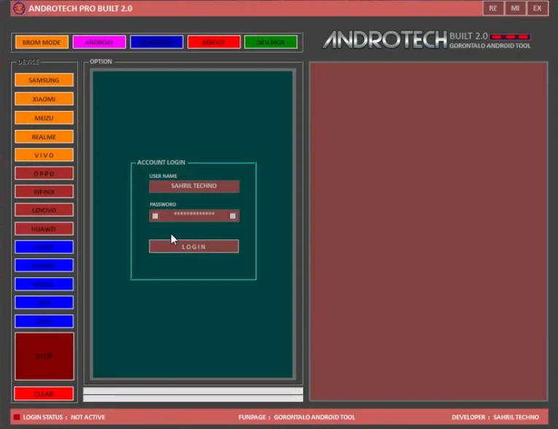Image resolution: width=558 pixels, height=429 pixels.
Task: Switch to the BROM MODE tab
Action: [x=42, y=42]
